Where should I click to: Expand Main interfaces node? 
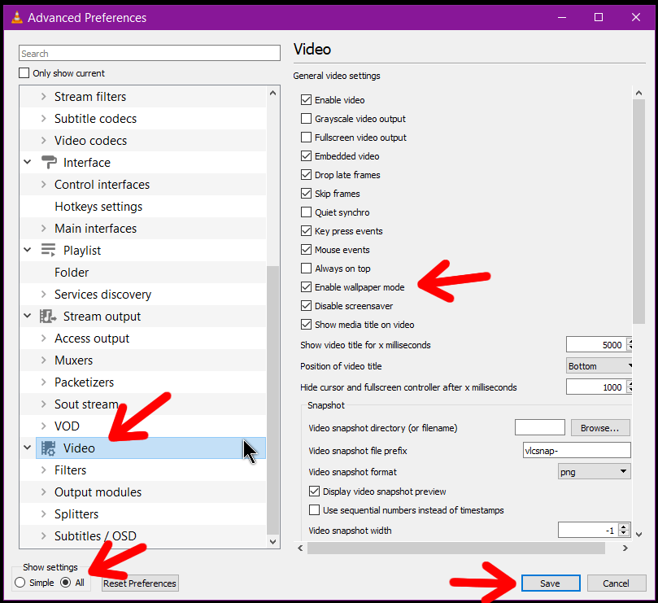(43, 228)
